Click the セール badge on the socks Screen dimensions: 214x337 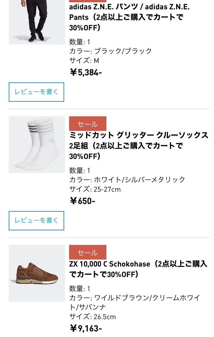pyautogui.click(x=87, y=123)
